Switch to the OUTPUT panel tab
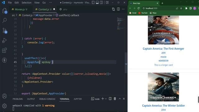The width and height of the screenshot is (199, 112). click(x=31, y=99)
